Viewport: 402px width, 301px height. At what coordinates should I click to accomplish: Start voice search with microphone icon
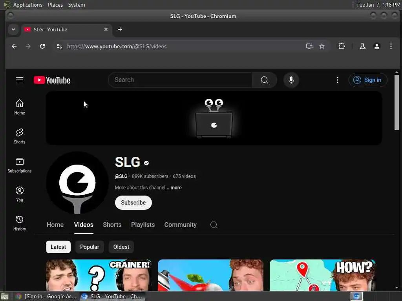coord(291,80)
